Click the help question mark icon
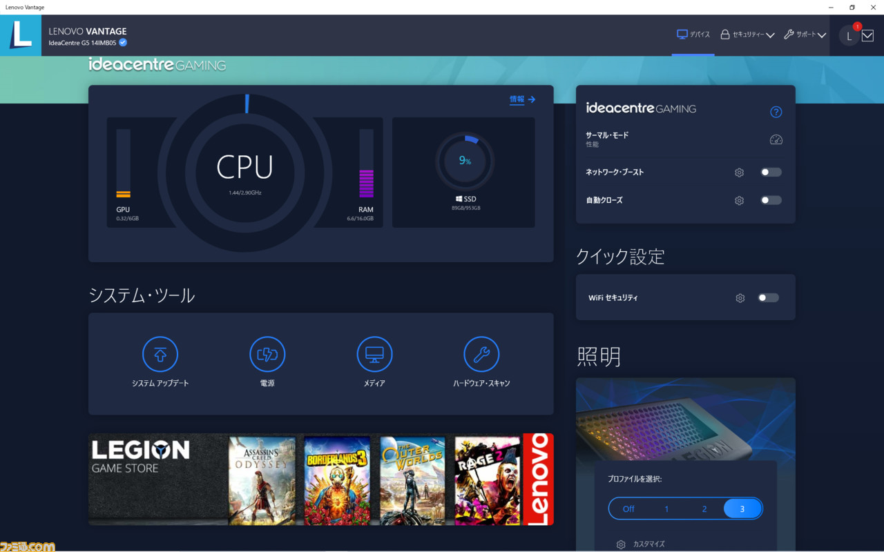The image size is (884, 552). [x=776, y=112]
